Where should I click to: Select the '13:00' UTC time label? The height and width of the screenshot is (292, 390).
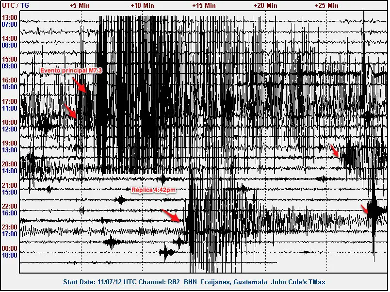tap(10, 17)
